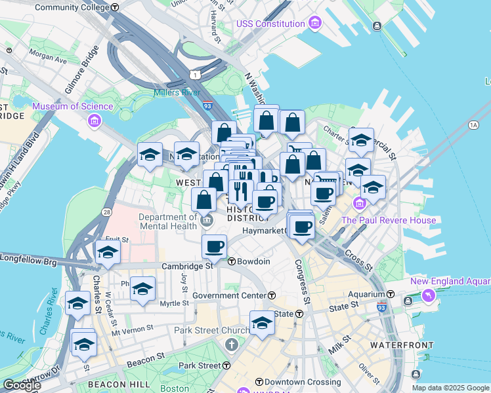This screenshot has width=491, height=393.
Task: Select the 'Cambridge St' label
Action: click(187, 266)
